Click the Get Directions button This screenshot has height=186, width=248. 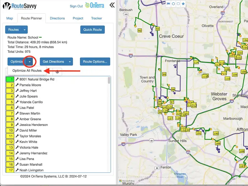point(53,62)
